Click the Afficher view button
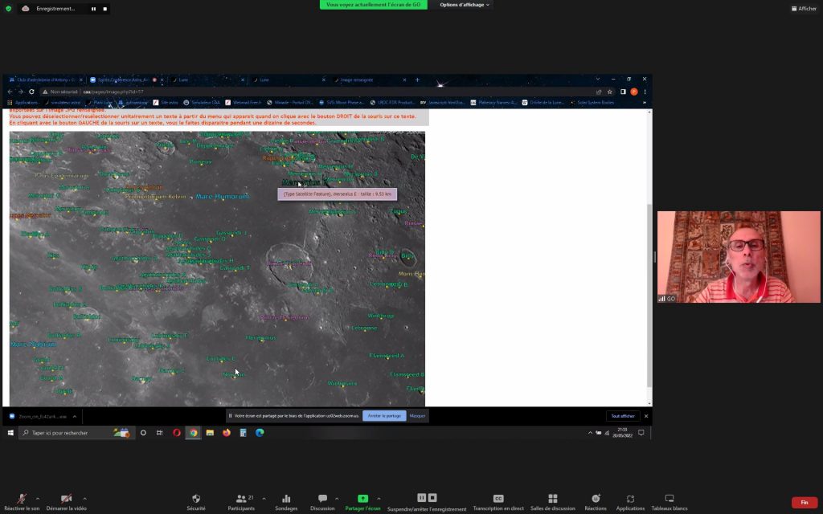Screen dimensions: 823x514 804,8
